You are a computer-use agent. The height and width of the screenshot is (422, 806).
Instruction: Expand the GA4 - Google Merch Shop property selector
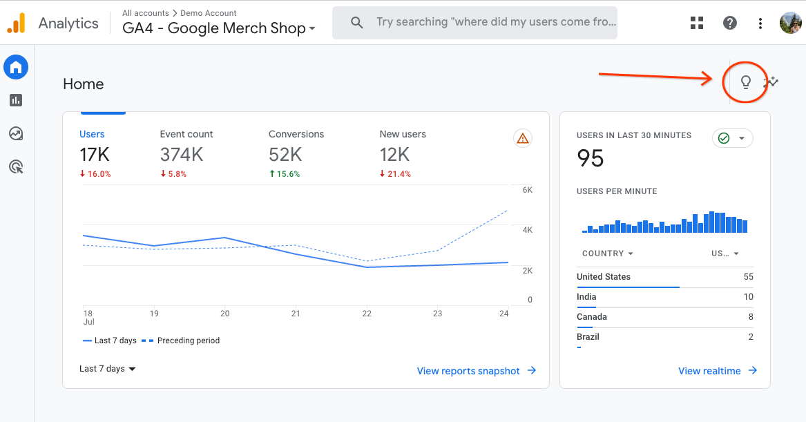[x=219, y=28]
